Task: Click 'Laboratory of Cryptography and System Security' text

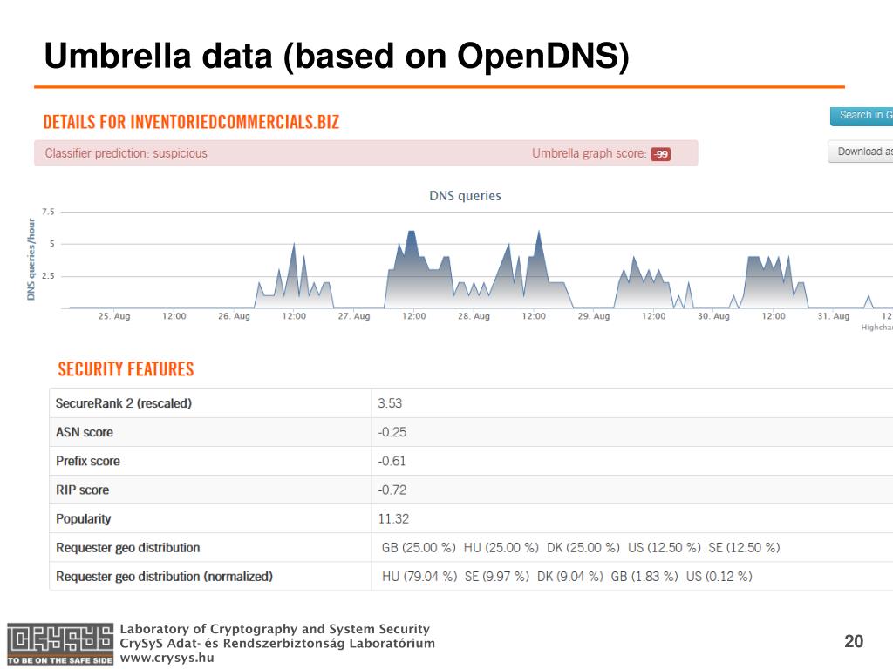Action: tap(275, 629)
